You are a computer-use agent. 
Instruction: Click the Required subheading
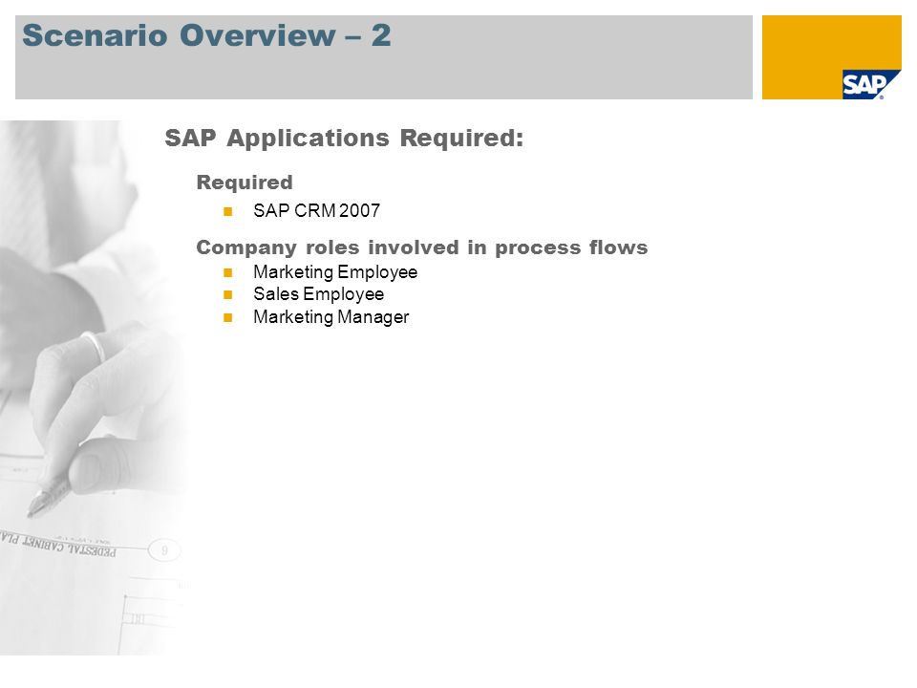point(245,182)
